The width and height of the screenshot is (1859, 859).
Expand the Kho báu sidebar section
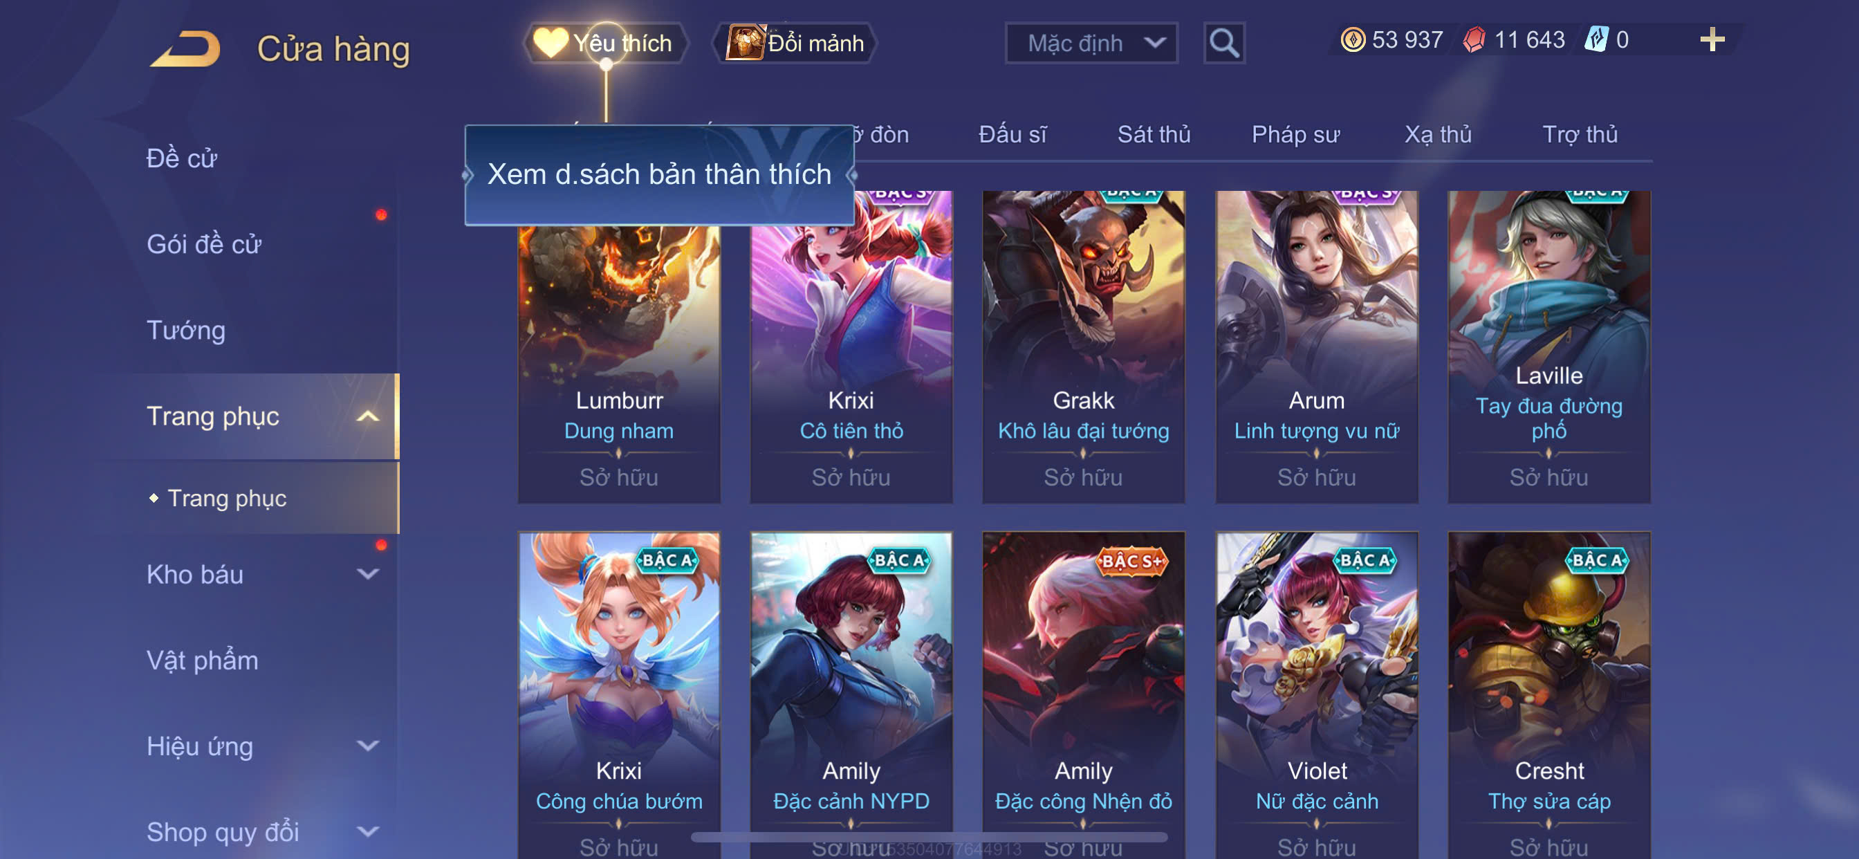tap(368, 574)
